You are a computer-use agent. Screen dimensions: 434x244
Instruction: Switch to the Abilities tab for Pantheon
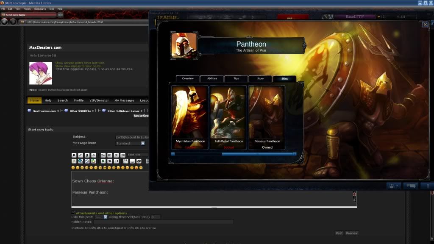tap(212, 78)
